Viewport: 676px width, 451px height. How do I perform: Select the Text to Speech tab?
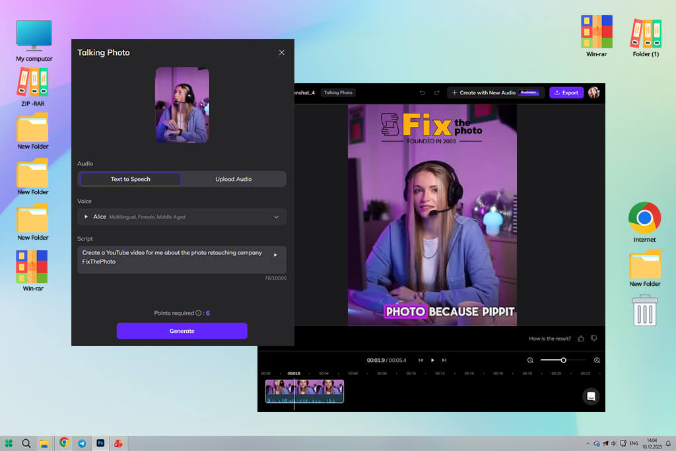[131, 179]
